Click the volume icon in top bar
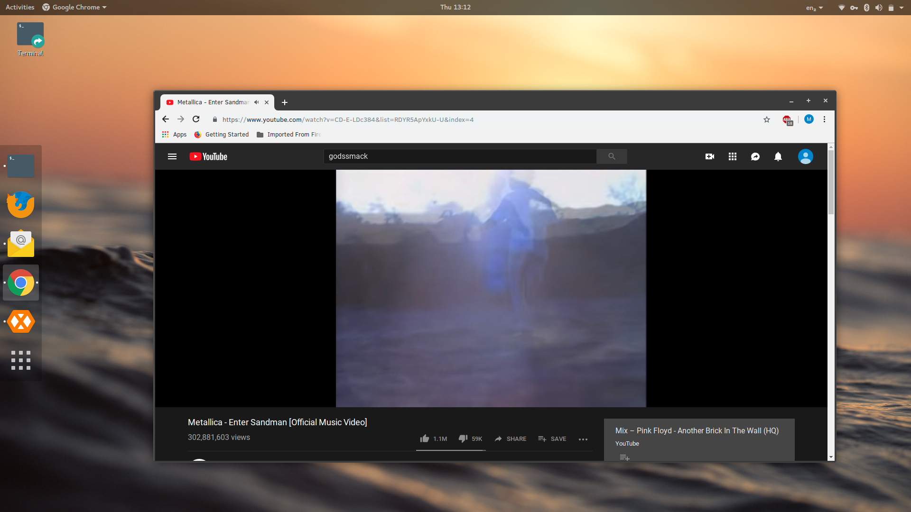Screen dimensions: 911x512 tap(879, 8)
